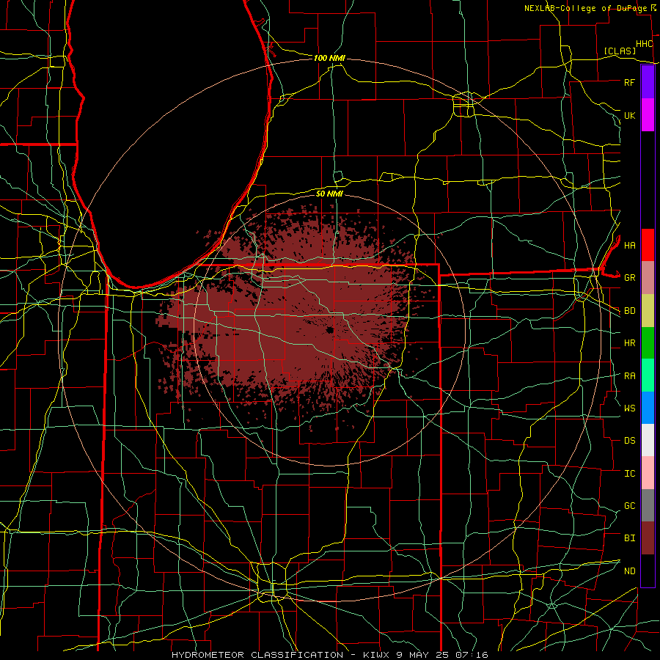Click the 'HYDROMETEOR CLASSIFICATION' title text
The width and height of the screenshot is (660, 660).
click(257, 655)
